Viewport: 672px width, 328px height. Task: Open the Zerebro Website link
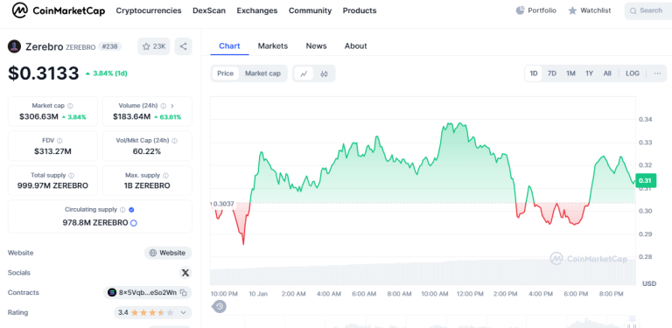tap(168, 253)
